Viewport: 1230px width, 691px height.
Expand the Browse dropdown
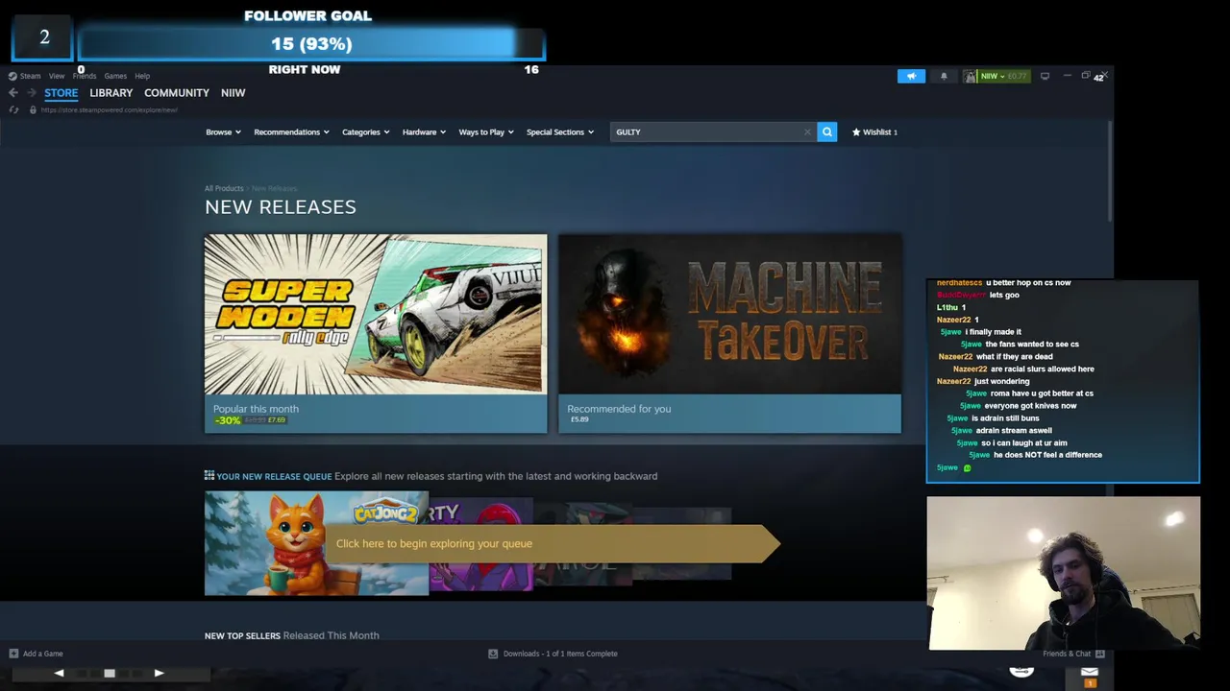tap(223, 131)
